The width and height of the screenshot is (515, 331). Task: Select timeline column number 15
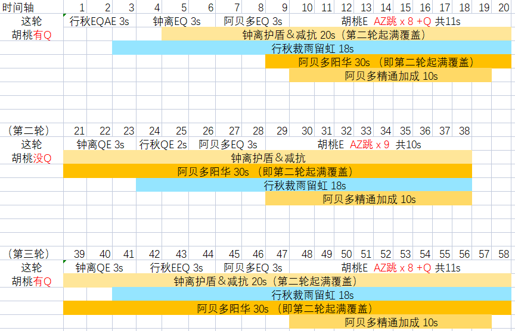click(403, 7)
